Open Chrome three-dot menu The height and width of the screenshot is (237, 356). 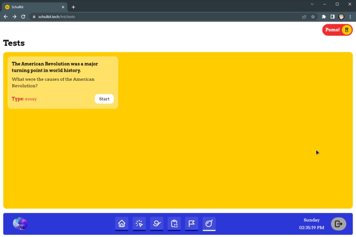click(350, 17)
